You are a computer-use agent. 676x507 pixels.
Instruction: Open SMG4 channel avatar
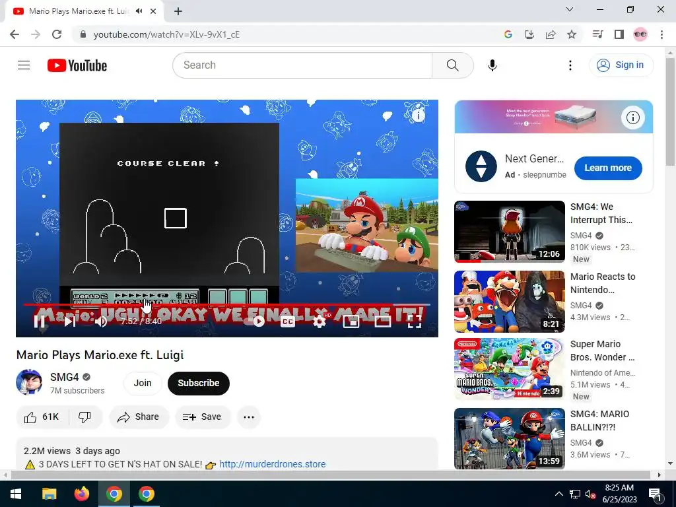pyautogui.click(x=29, y=382)
